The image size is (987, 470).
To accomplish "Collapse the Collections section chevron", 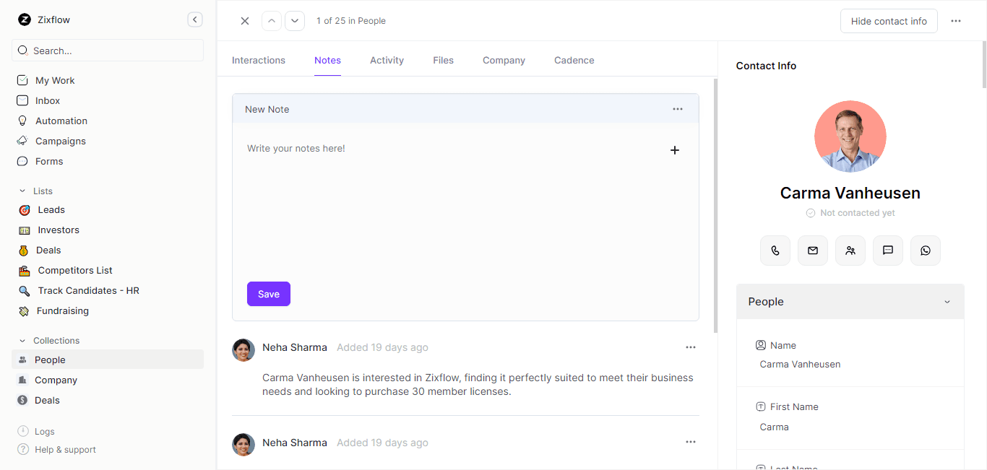I will pyautogui.click(x=22, y=340).
